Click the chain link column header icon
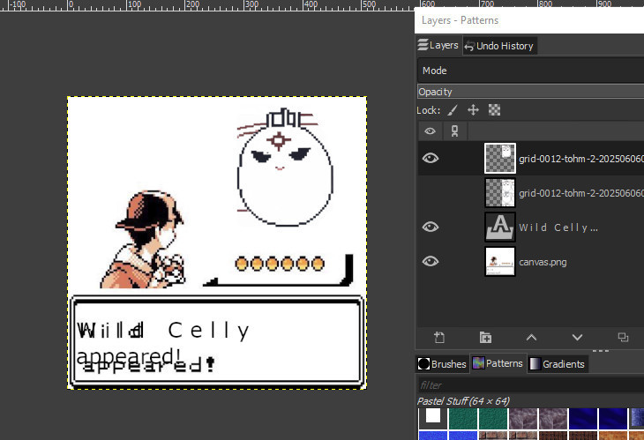The image size is (644, 440). coord(454,131)
